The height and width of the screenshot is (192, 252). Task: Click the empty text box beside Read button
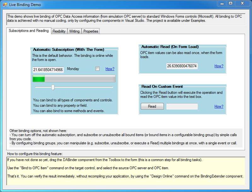[x=182, y=106]
